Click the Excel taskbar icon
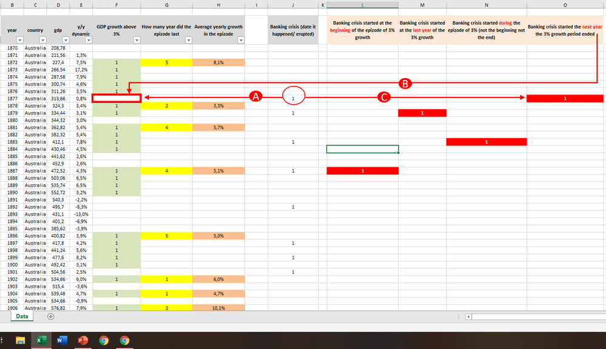The width and height of the screenshot is (606, 349). (41, 340)
